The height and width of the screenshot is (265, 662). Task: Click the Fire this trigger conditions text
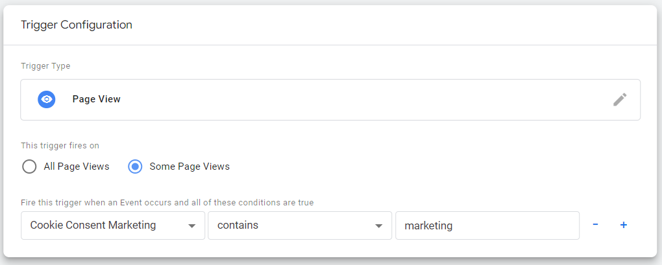pyautogui.click(x=167, y=203)
